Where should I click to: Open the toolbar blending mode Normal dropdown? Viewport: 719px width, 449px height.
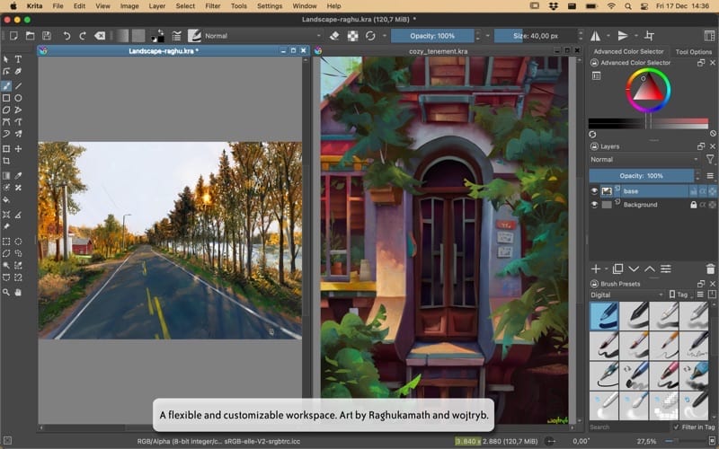262,36
